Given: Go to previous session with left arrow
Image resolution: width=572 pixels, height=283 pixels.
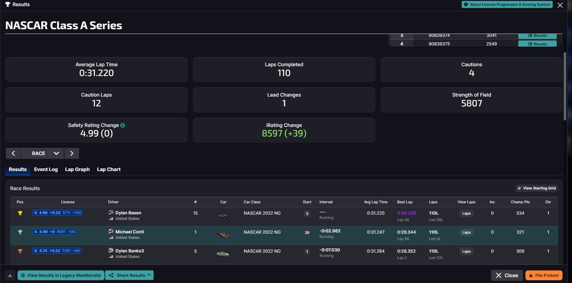Looking at the screenshot, I should point(13,153).
